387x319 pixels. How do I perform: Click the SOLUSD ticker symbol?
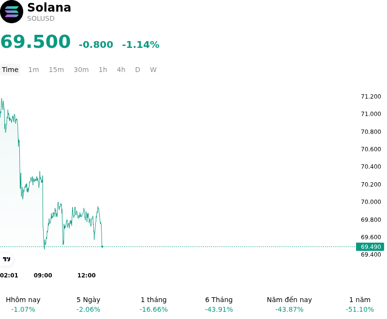click(41, 18)
